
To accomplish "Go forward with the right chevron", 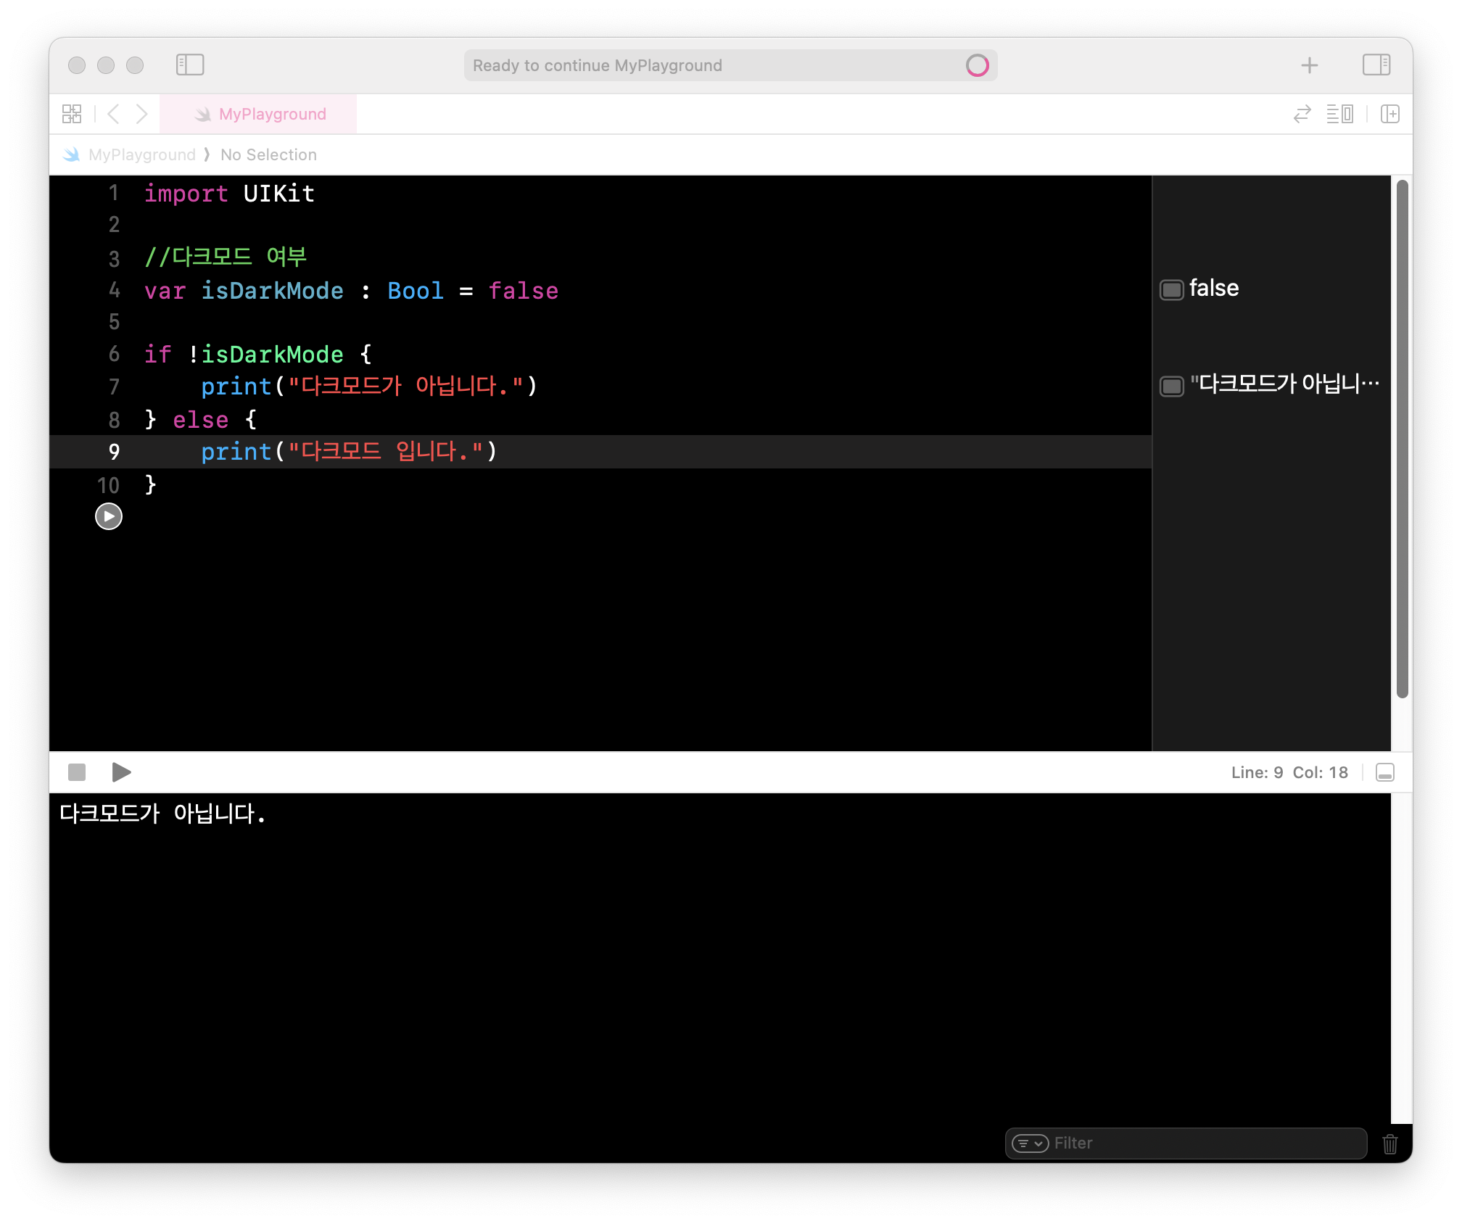I will point(142,114).
